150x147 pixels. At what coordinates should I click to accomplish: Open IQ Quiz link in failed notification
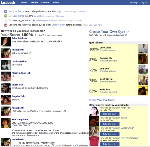pos(37,16)
